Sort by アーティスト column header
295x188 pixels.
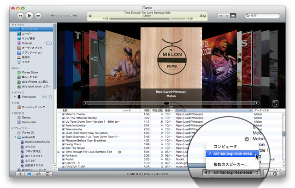(x=268, y=110)
